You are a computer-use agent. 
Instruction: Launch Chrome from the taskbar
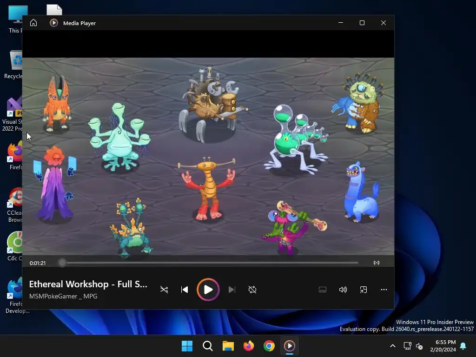coord(269,346)
